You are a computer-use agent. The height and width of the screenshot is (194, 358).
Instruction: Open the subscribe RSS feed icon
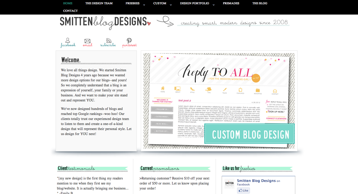coord(108,43)
